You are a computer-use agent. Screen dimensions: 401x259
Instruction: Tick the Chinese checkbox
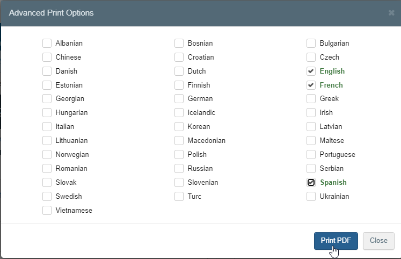(x=47, y=57)
